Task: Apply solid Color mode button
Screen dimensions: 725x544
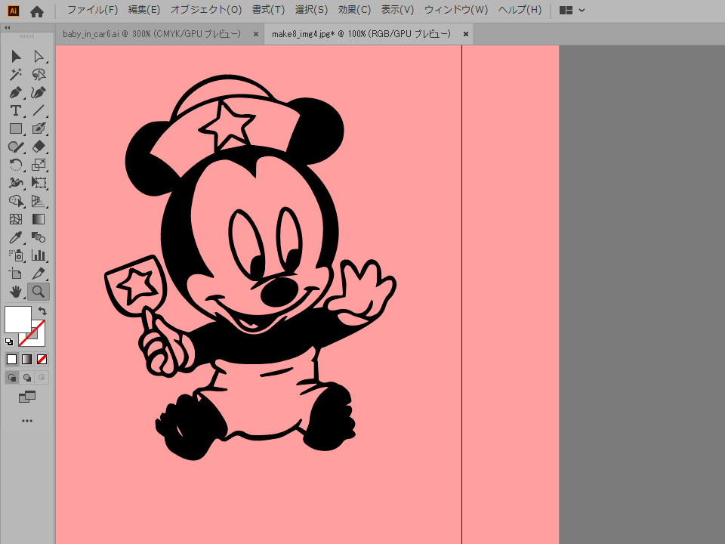Action: pos(12,359)
